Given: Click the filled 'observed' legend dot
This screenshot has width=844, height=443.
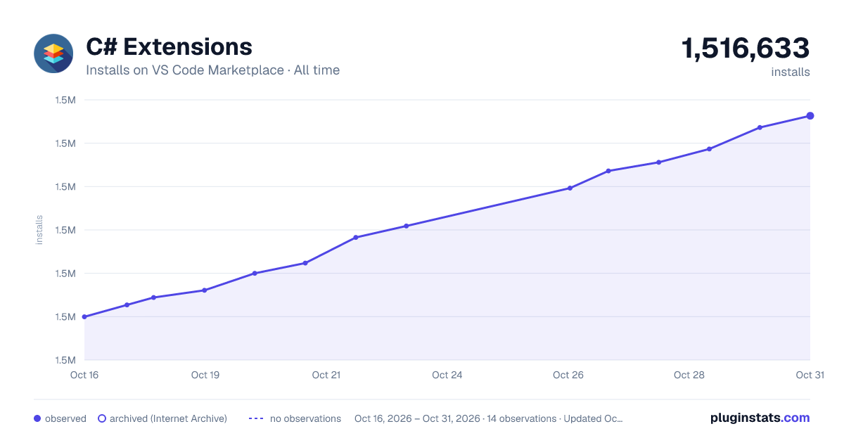Looking at the screenshot, I should 37,418.
